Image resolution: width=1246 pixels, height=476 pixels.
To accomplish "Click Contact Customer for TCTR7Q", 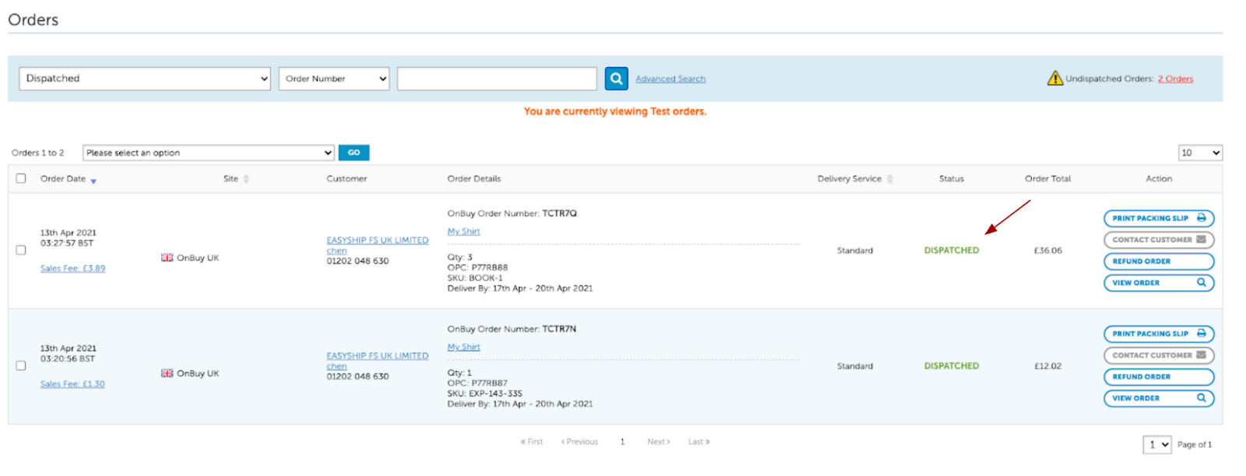I will pyautogui.click(x=1159, y=240).
